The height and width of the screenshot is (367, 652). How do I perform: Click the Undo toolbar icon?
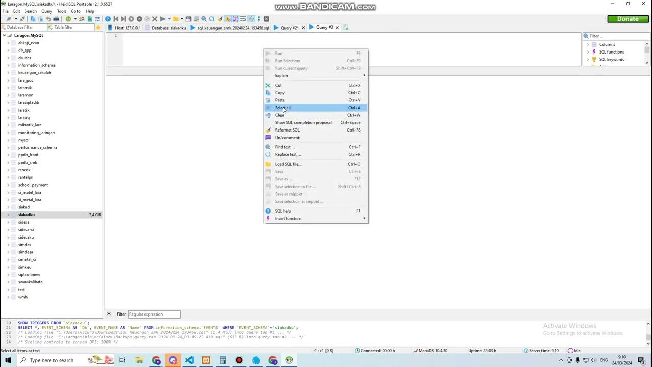coord(49,19)
